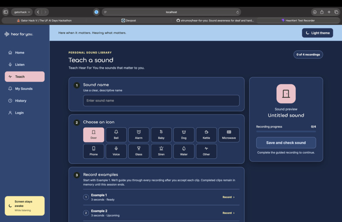342x222 pixels.
Task: Switch to the Devpost tab
Action: (x=129, y=20)
